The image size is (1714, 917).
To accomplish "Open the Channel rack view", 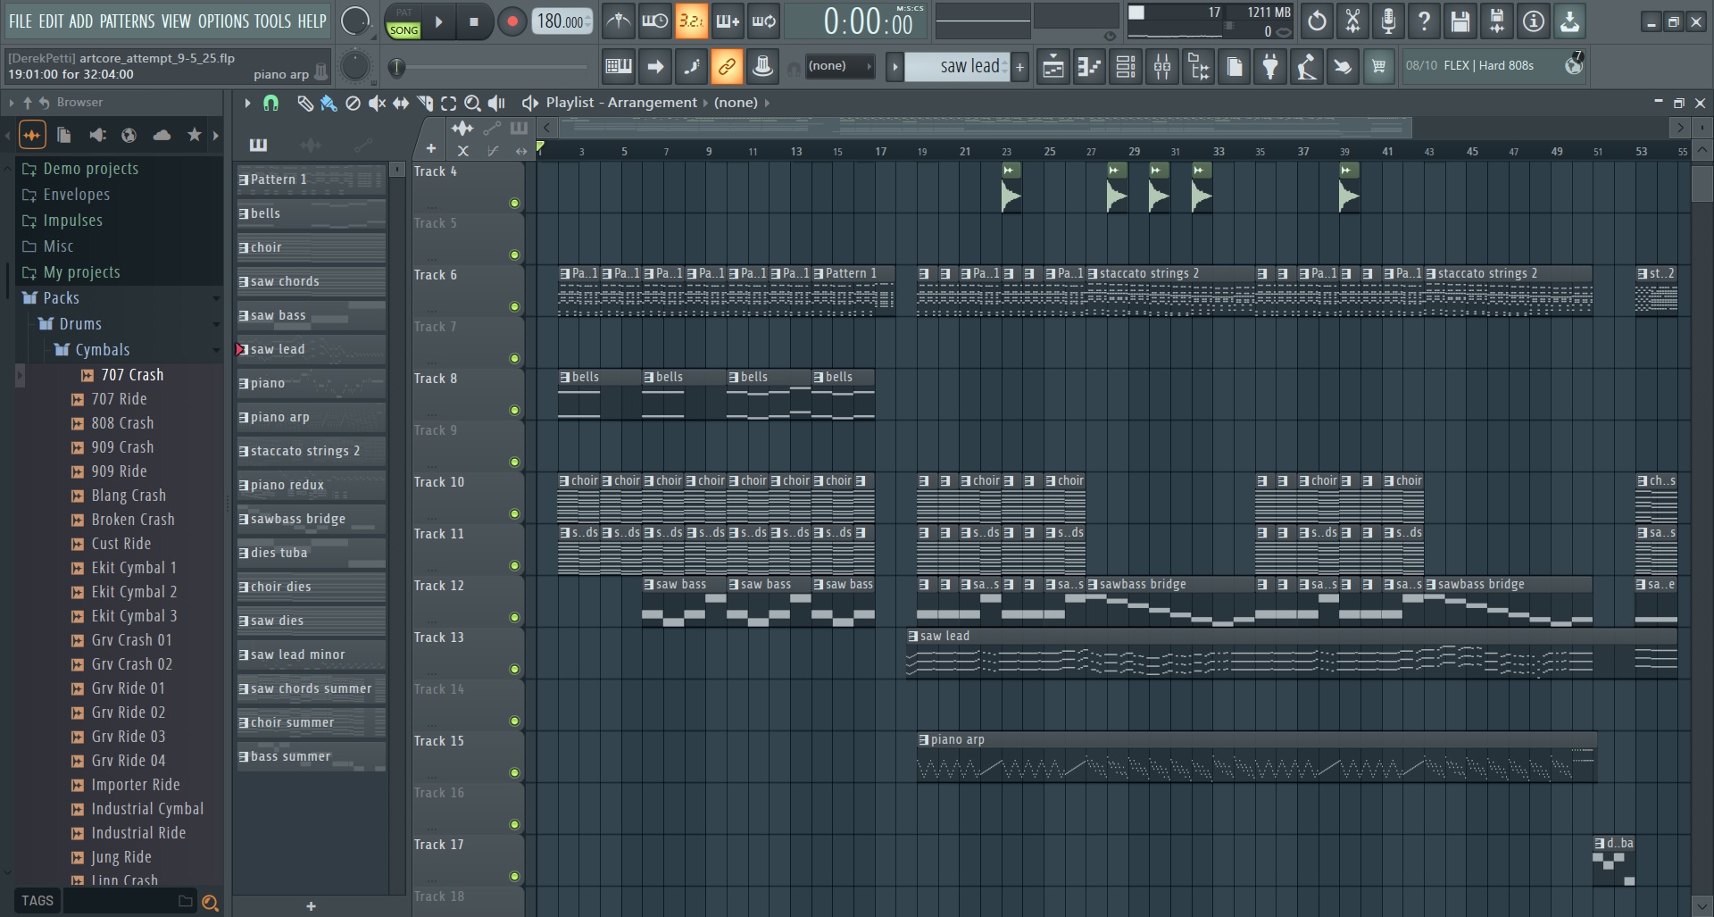I will [x=1126, y=66].
